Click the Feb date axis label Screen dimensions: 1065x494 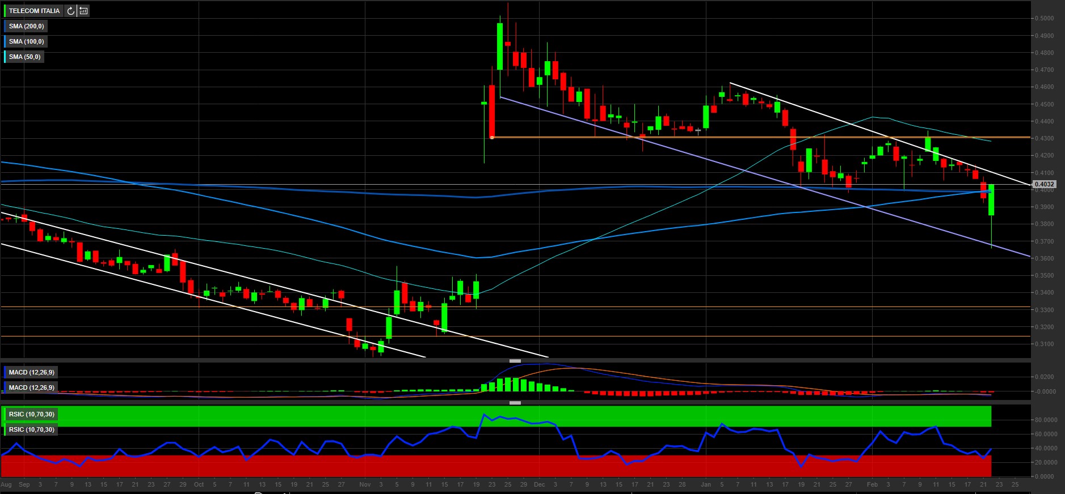tap(872, 484)
